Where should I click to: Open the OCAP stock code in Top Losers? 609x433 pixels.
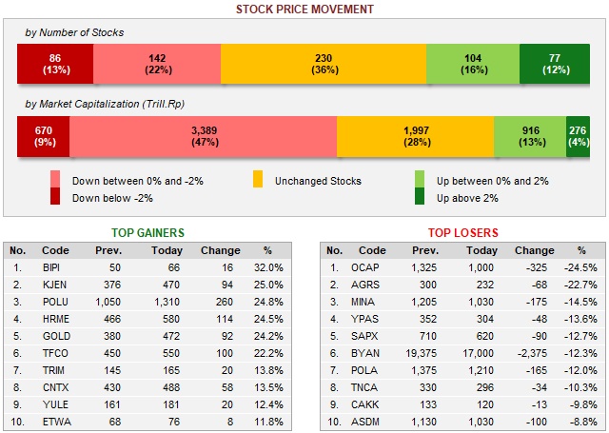tap(365, 268)
